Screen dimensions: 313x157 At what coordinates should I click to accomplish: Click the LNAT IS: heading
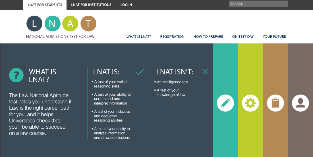[106, 72]
